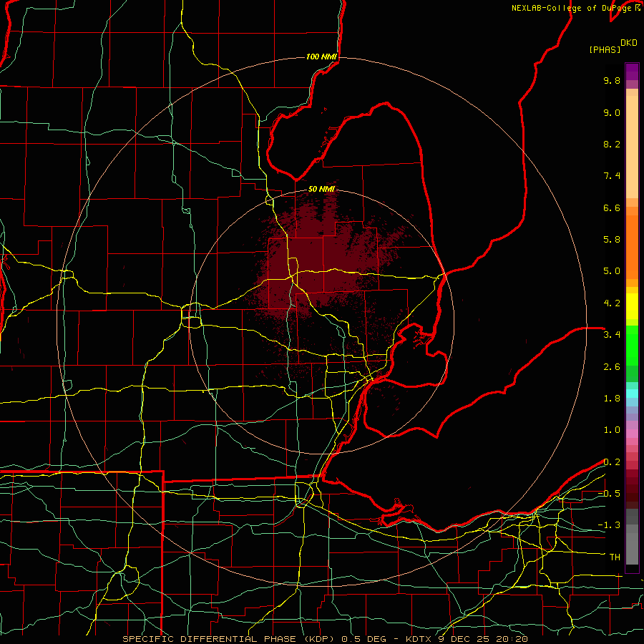Select the 50 NMI range ring label
644x644 pixels.
pyautogui.click(x=321, y=190)
